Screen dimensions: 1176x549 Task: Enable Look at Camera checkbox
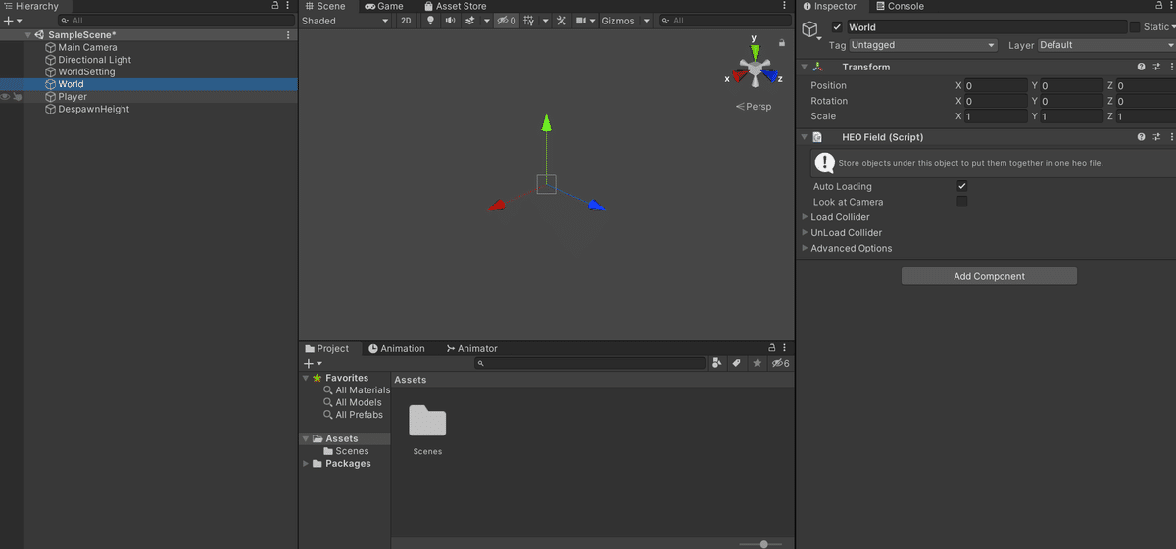point(962,202)
